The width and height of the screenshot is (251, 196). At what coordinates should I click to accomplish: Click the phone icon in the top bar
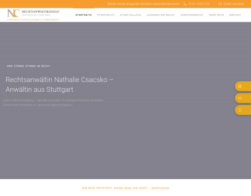(x=185, y=4)
